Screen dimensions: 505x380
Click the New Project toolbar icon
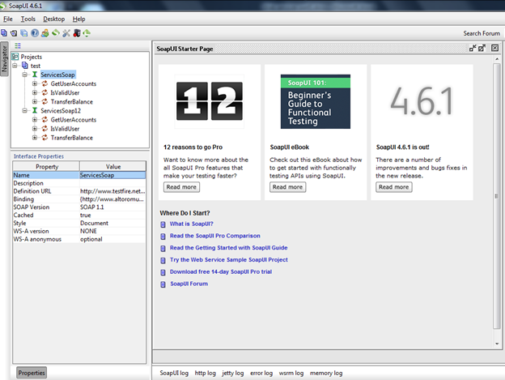click(4, 33)
